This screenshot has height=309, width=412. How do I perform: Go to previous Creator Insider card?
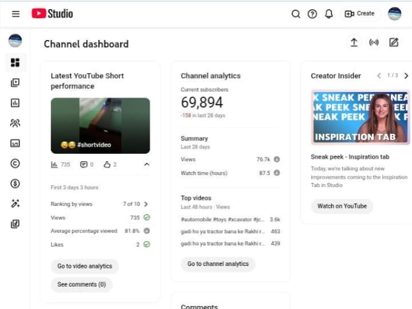point(379,76)
